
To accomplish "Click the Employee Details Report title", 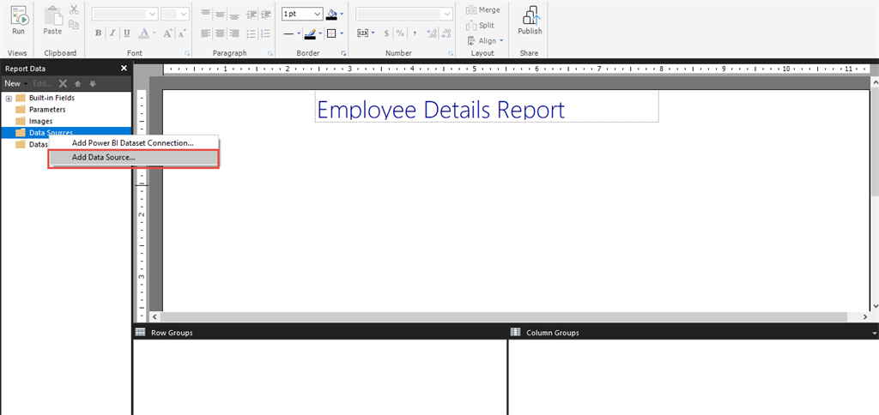I will tap(440, 110).
